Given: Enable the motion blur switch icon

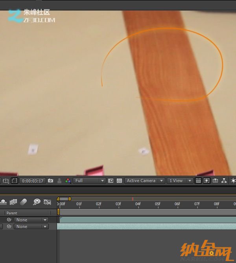Looking at the screenshot, I should pyautogui.click(x=24, y=202).
